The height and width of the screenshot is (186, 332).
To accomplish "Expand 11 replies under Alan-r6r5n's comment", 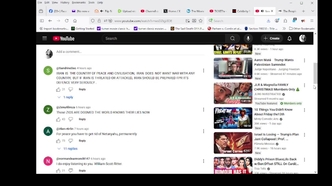I will point(67,149).
